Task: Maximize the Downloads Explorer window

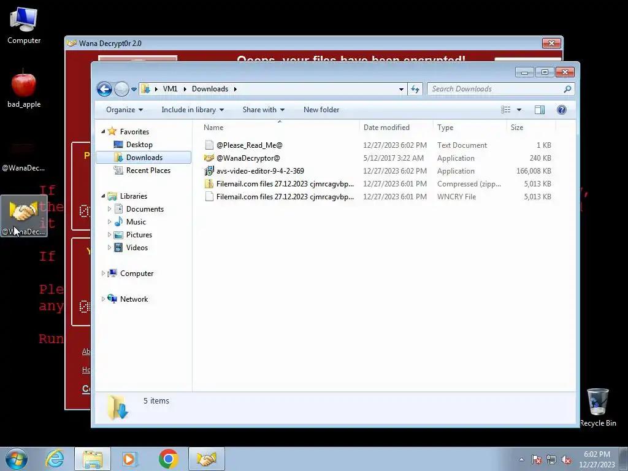Action: pos(545,72)
